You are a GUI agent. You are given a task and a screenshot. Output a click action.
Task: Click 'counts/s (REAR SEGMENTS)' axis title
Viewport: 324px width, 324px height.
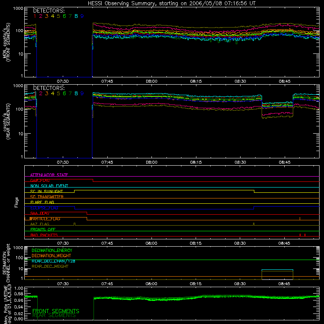tap(6, 122)
